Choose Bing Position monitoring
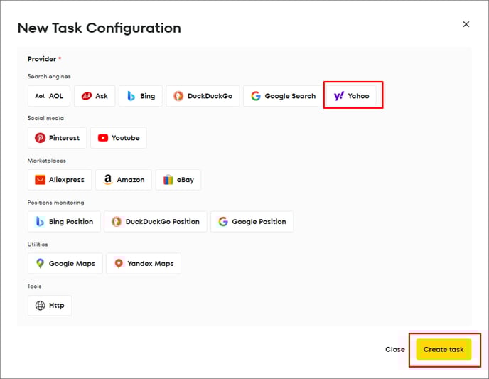 pyautogui.click(x=64, y=222)
